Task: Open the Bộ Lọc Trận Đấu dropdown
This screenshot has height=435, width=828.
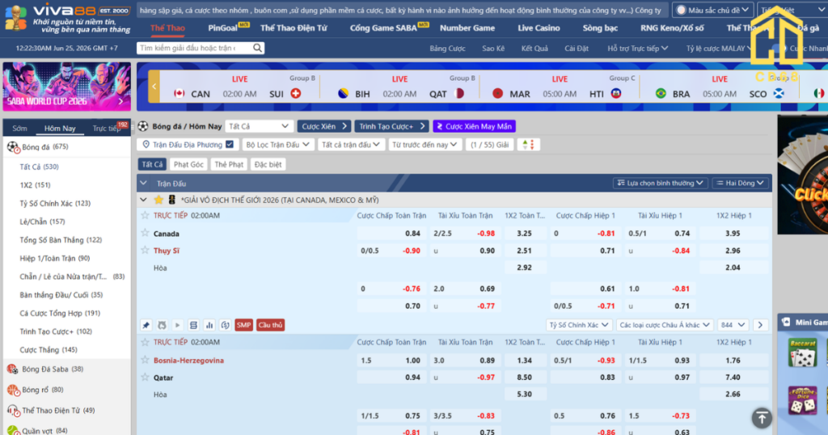Action: tap(278, 145)
